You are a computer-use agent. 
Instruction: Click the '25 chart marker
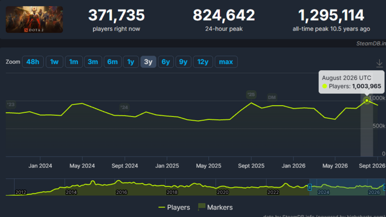251,95
